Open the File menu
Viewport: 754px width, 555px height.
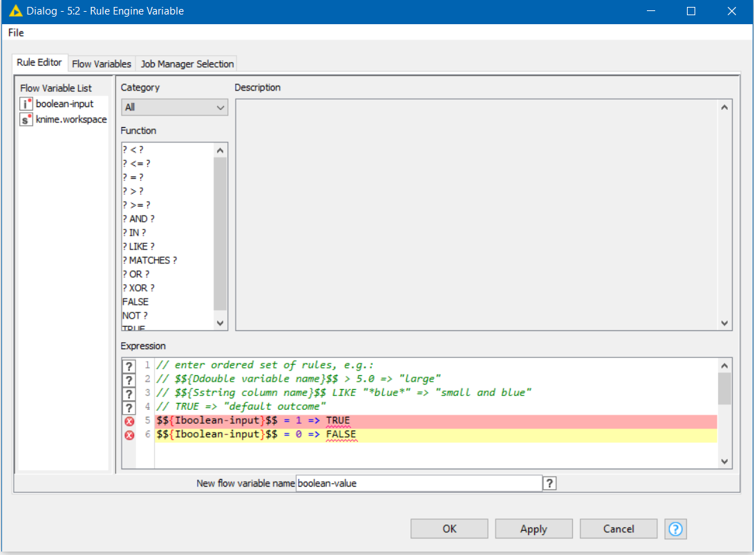(16, 32)
